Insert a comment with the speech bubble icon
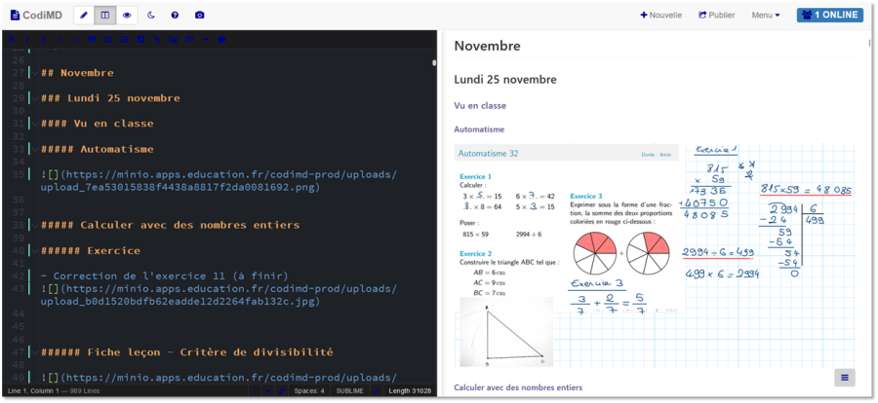This screenshot has width=878, height=403. pyautogui.click(x=221, y=40)
